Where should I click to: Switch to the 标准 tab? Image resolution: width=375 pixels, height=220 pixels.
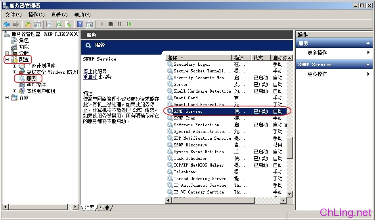104,208
